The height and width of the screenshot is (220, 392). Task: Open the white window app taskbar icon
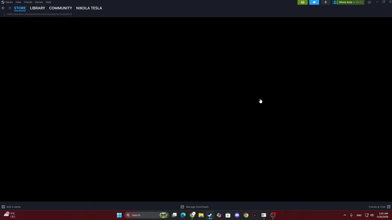(x=264, y=215)
